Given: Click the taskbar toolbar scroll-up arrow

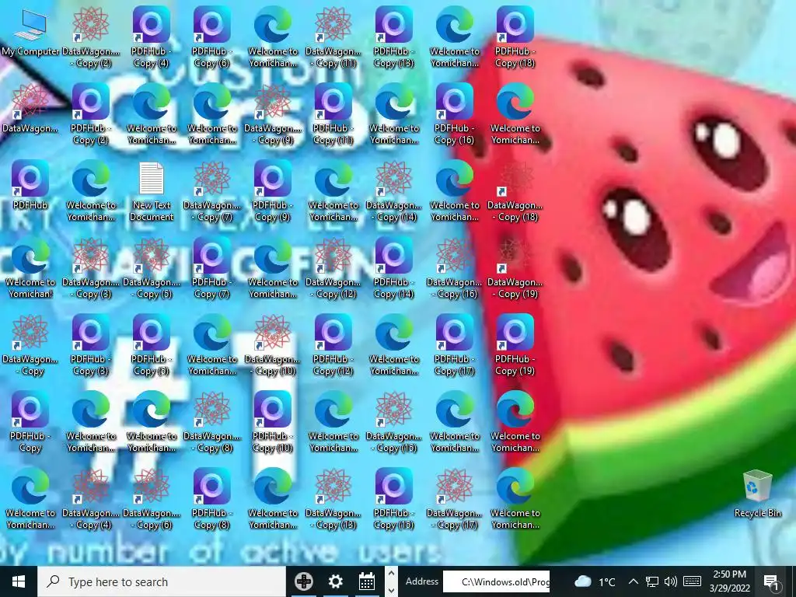Looking at the screenshot, I should coord(391,573).
